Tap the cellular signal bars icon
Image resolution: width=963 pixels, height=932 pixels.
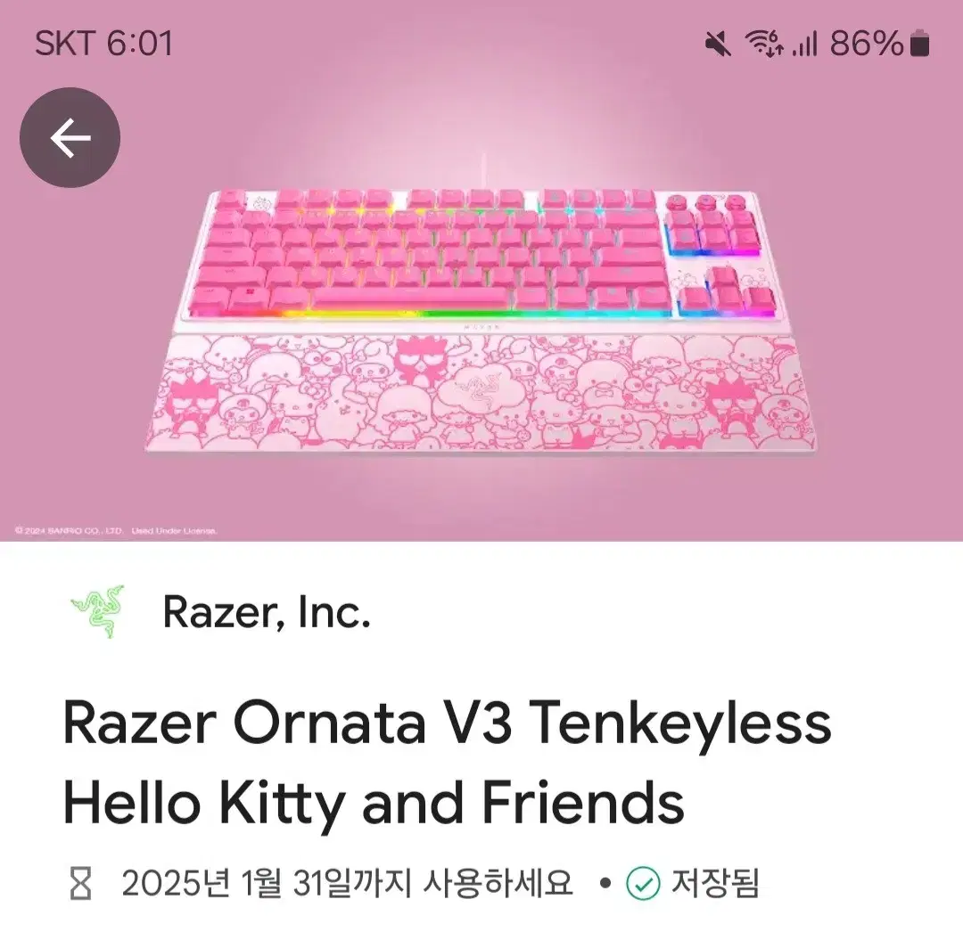pyautogui.click(x=804, y=45)
